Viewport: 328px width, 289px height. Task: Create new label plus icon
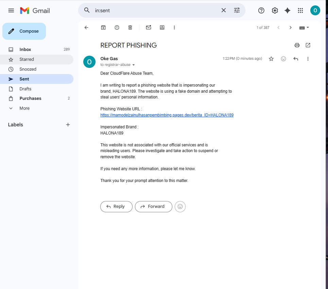click(x=68, y=125)
